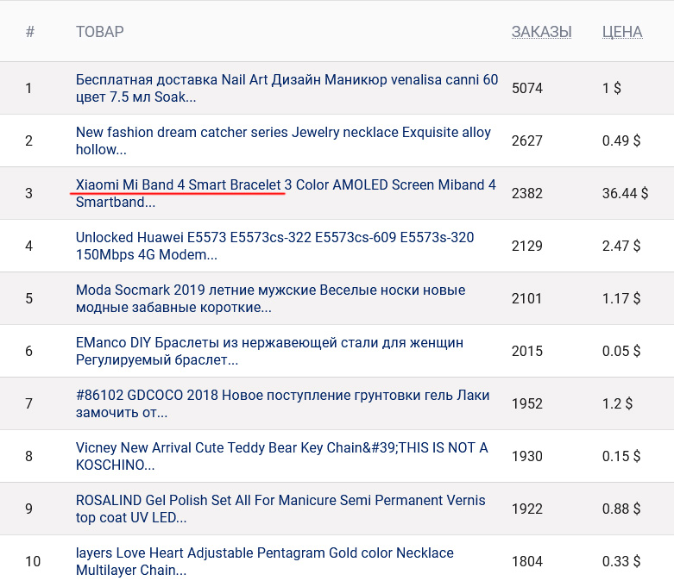The image size is (674, 587).
Task: Open the New fashion dream catcher necklace link
Action: [x=283, y=133]
